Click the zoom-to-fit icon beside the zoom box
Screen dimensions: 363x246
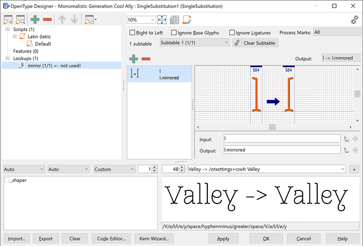(x=162, y=20)
